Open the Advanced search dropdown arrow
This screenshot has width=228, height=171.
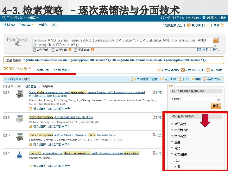33,25
